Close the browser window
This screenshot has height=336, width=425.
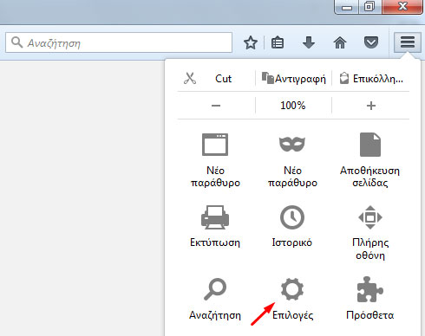(402, 7)
